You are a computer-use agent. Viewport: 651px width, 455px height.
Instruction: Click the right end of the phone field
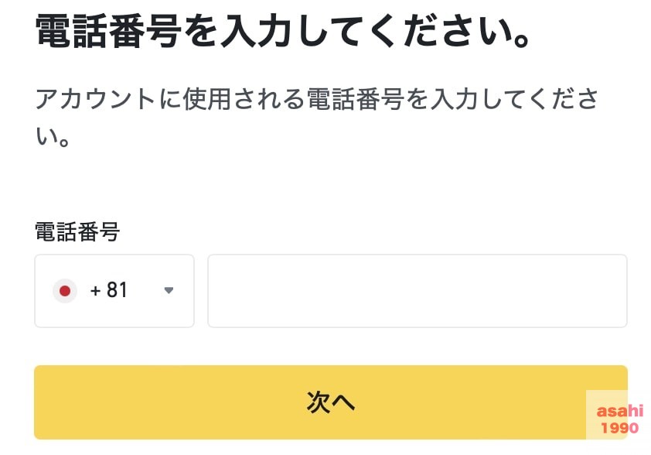pyautogui.click(x=615, y=291)
